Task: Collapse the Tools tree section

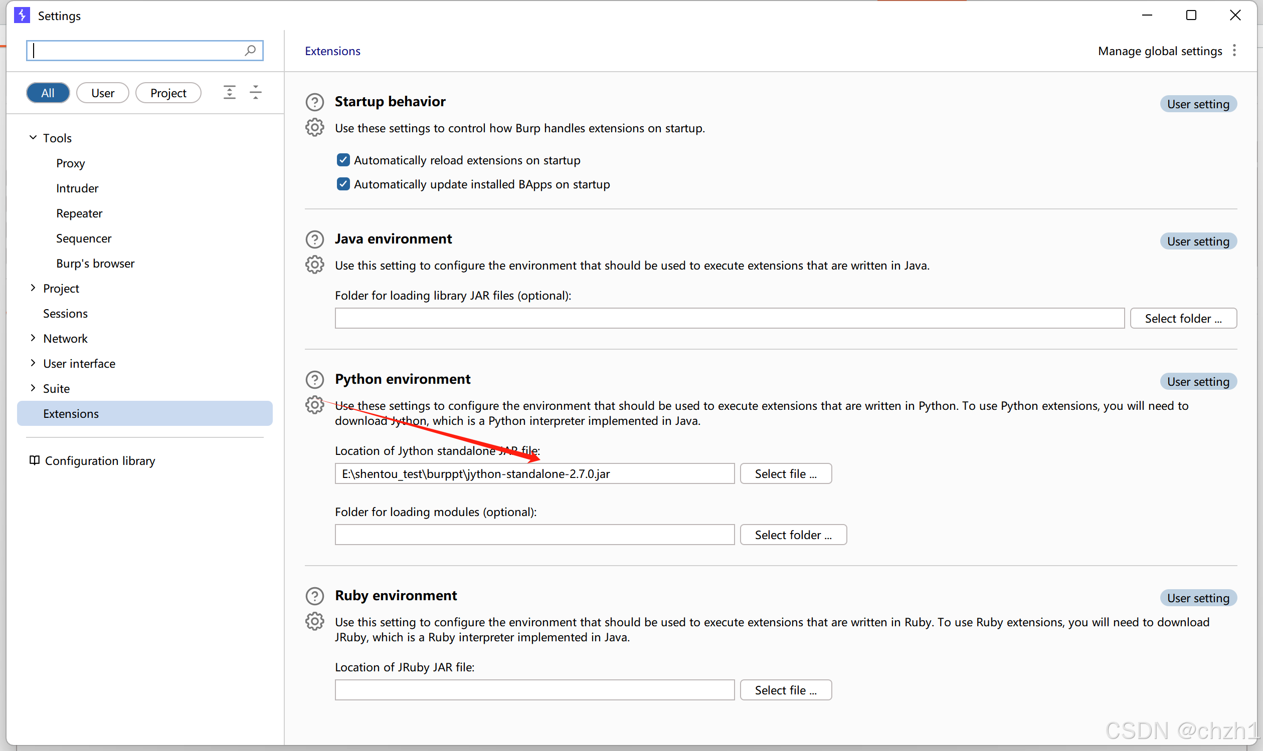Action: (x=33, y=138)
